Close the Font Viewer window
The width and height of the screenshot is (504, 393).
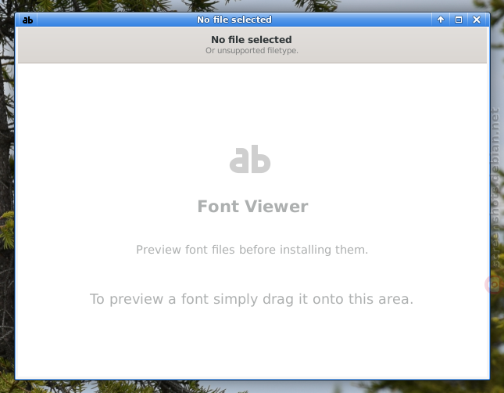coord(477,20)
